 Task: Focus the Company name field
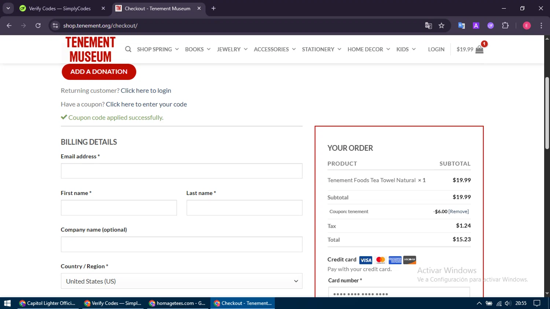click(181, 244)
